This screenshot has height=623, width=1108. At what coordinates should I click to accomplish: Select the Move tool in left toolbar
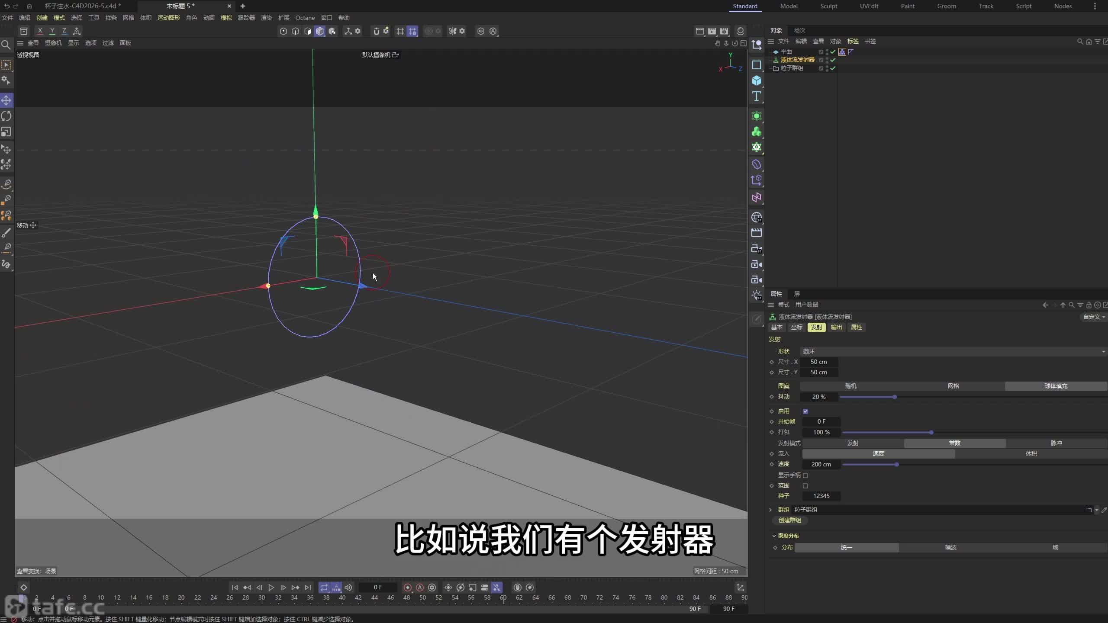6,100
